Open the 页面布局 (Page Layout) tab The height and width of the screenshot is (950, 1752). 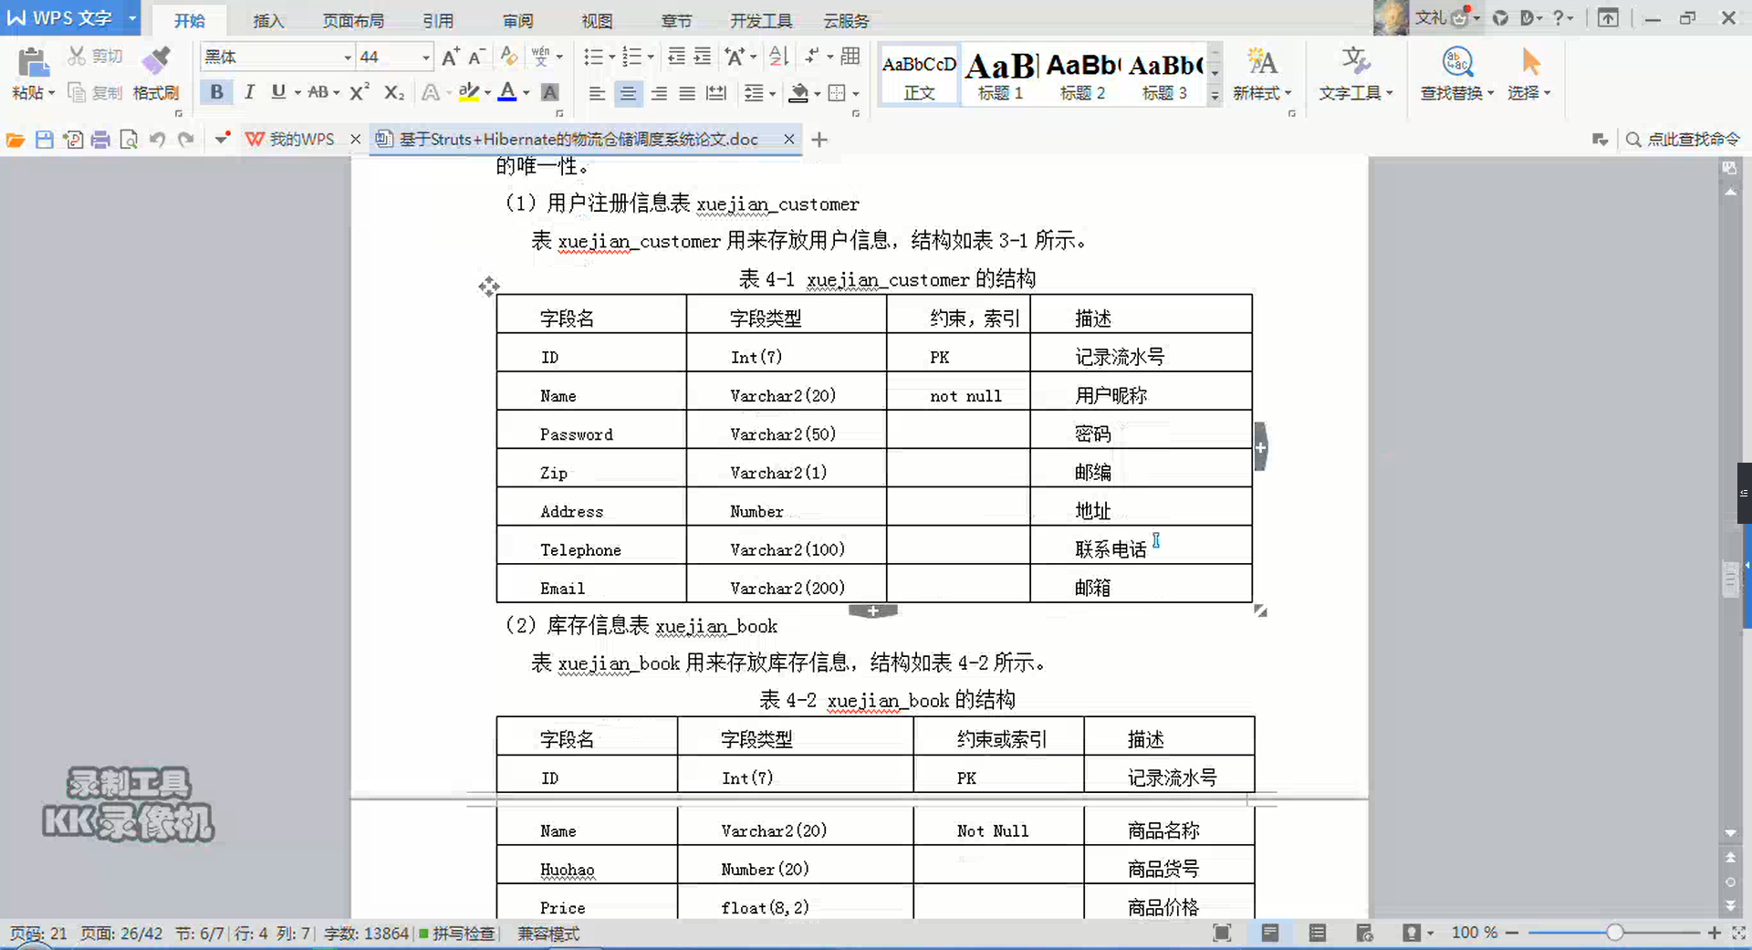pyautogui.click(x=353, y=20)
